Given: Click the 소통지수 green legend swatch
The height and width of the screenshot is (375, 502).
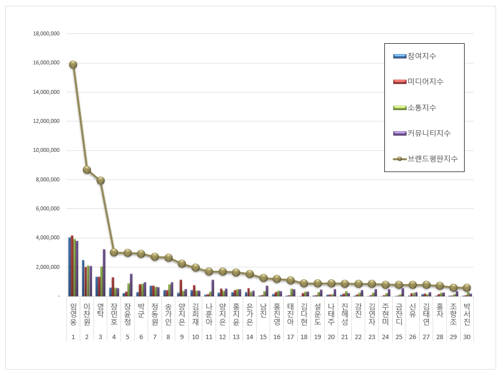Looking at the screenshot, I should (x=400, y=108).
